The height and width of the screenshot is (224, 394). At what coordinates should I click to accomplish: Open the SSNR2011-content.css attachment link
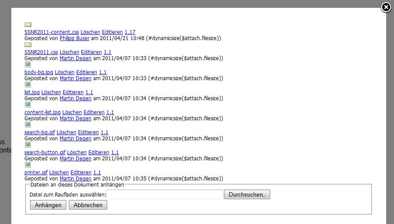coord(51,32)
